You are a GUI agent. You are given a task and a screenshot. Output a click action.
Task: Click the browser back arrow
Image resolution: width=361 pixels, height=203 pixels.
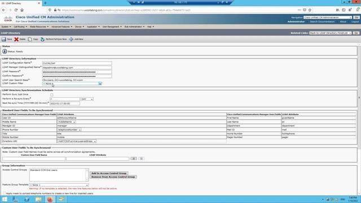tap(4, 10)
